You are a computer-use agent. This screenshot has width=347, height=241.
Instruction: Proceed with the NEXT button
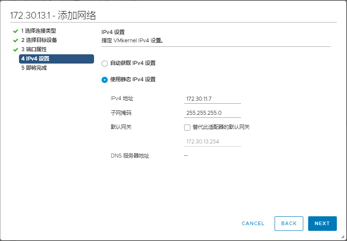[x=322, y=223]
